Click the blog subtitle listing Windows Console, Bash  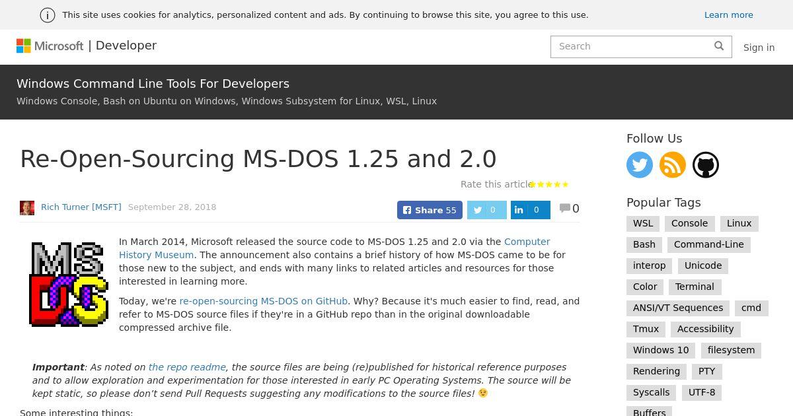[x=227, y=101]
